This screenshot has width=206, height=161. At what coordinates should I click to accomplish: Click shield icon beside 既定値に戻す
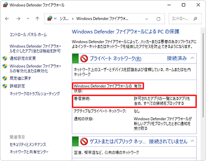point(5,78)
